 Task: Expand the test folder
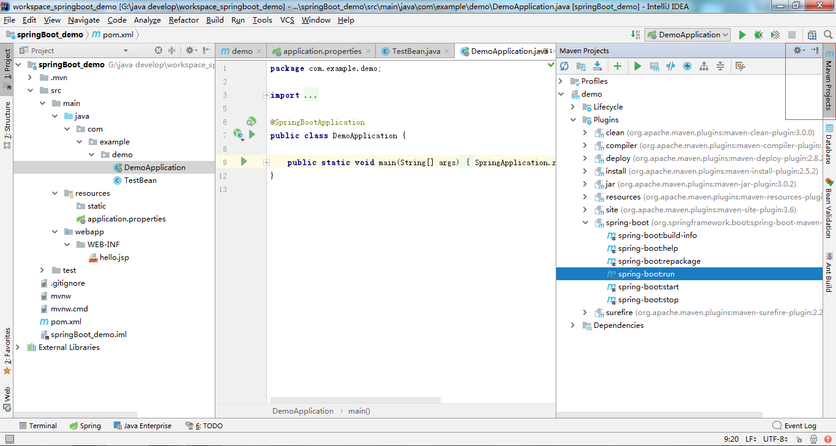42,270
